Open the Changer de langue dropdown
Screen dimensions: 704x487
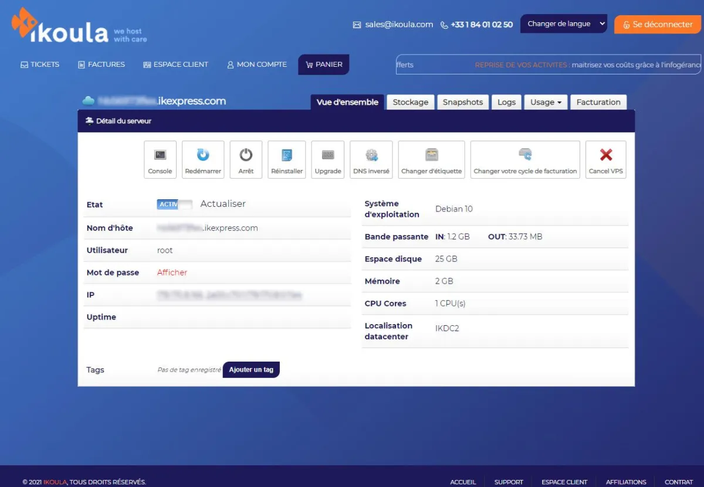pyautogui.click(x=564, y=24)
